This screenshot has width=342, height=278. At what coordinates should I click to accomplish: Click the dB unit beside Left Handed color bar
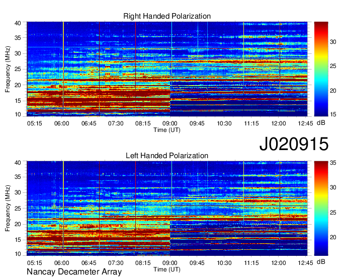(x=321, y=262)
